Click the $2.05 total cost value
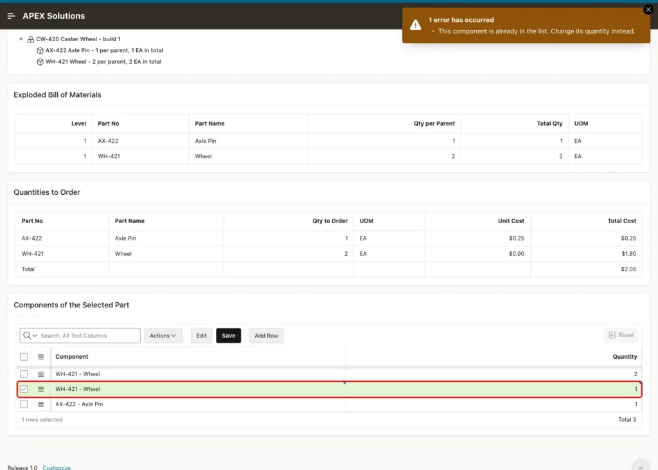This screenshot has height=470, width=658. coord(628,269)
